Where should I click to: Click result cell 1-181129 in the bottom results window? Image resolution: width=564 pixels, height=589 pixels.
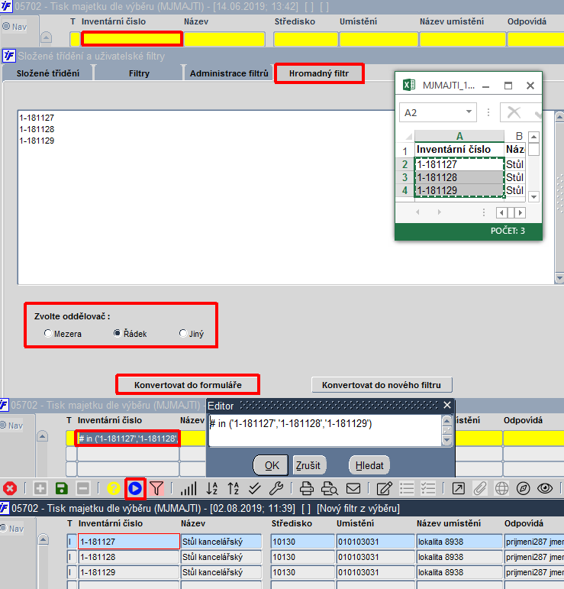click(x=128, y=572)
